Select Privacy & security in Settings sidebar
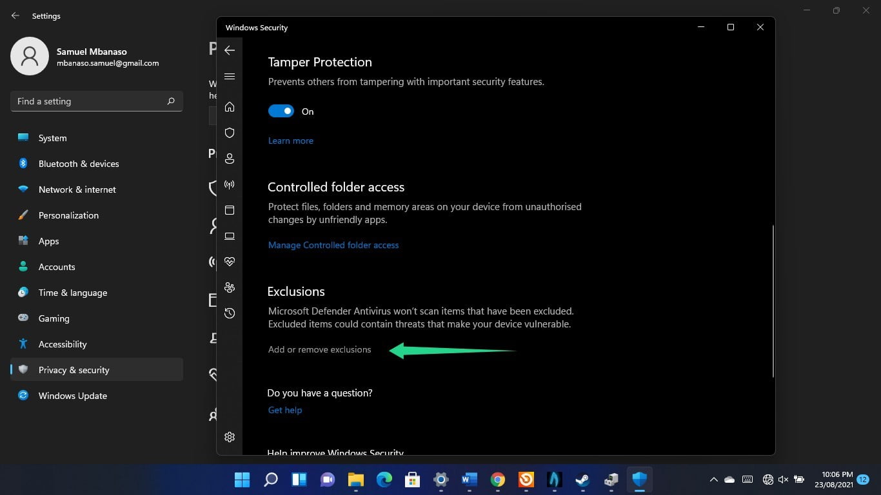 [x=74, y=370]
